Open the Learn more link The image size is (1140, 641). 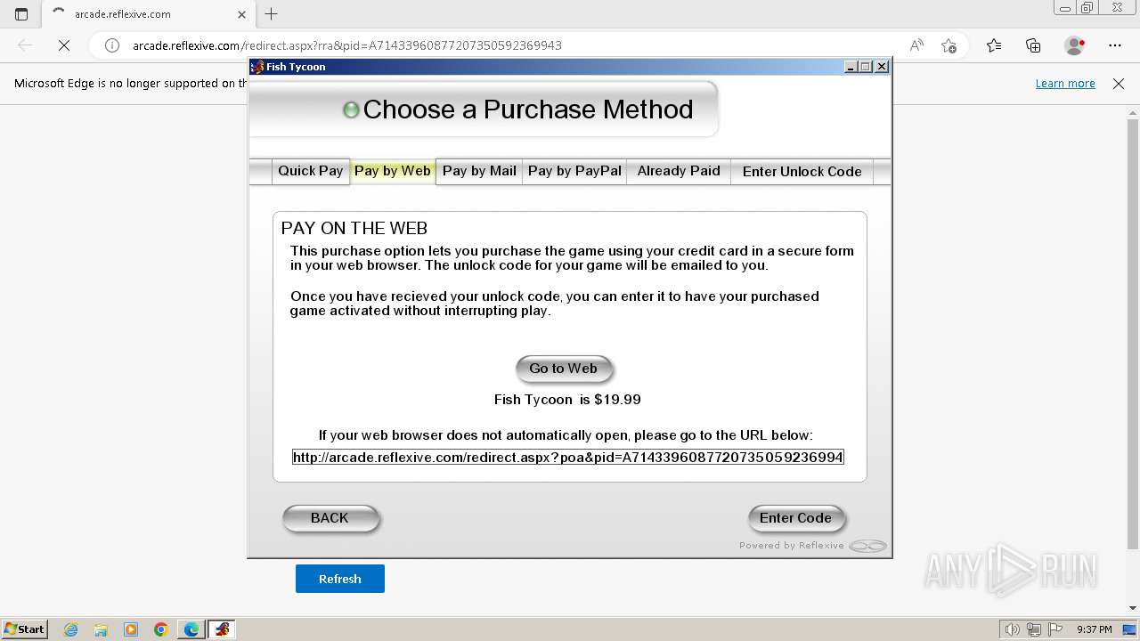click(1065, 83)
